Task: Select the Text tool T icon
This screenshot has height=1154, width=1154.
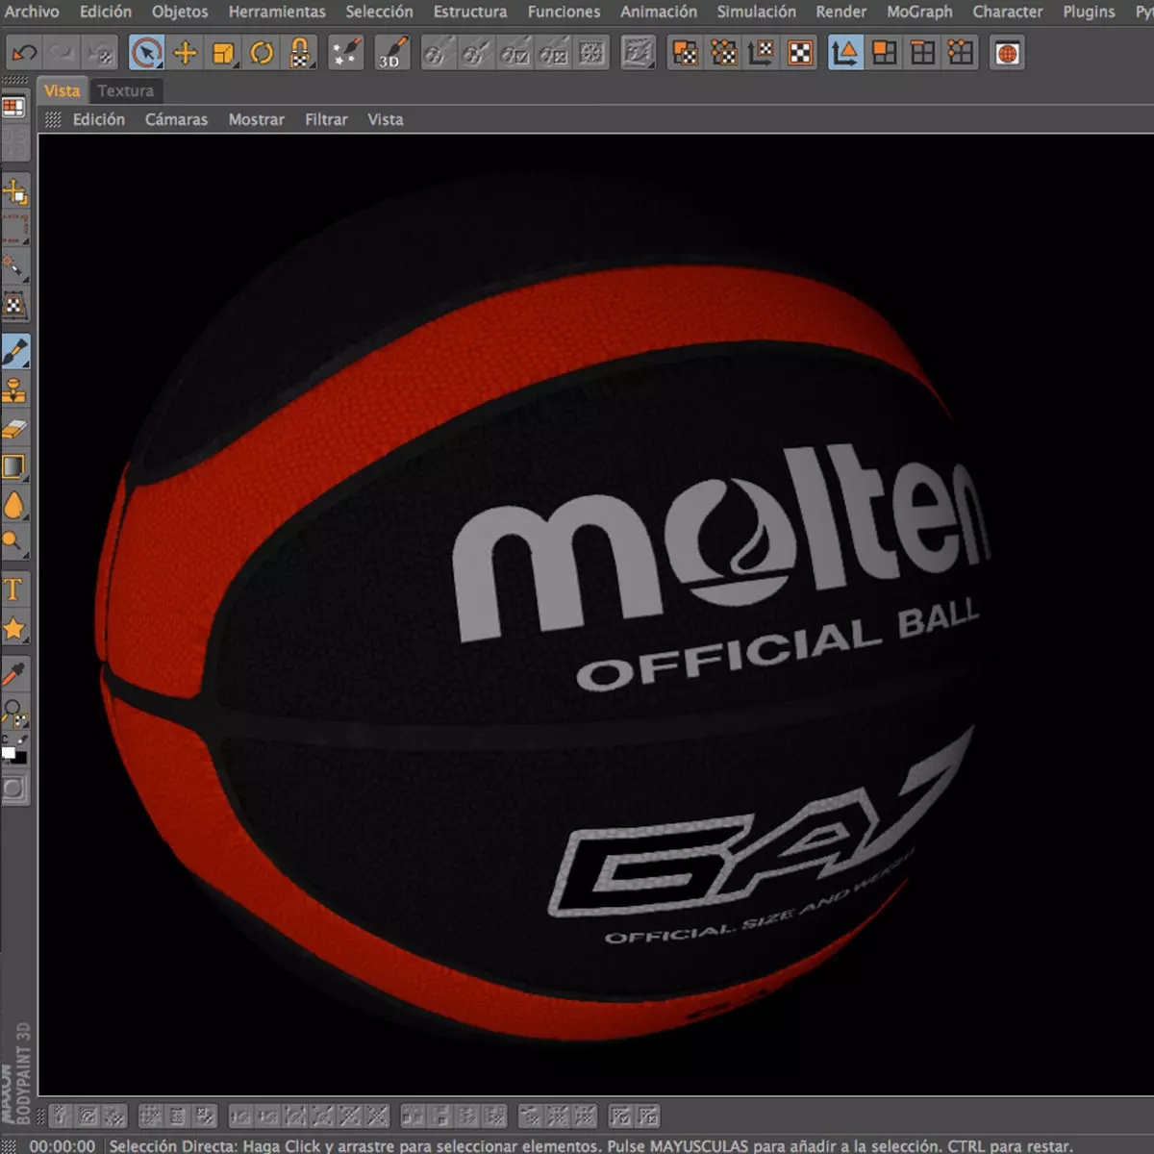Action: tap(14, 590)
